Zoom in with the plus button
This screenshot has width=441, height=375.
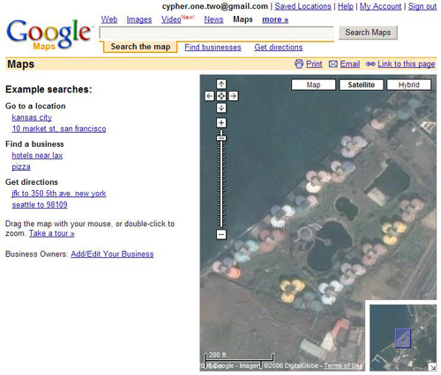(x=221, y=122)
